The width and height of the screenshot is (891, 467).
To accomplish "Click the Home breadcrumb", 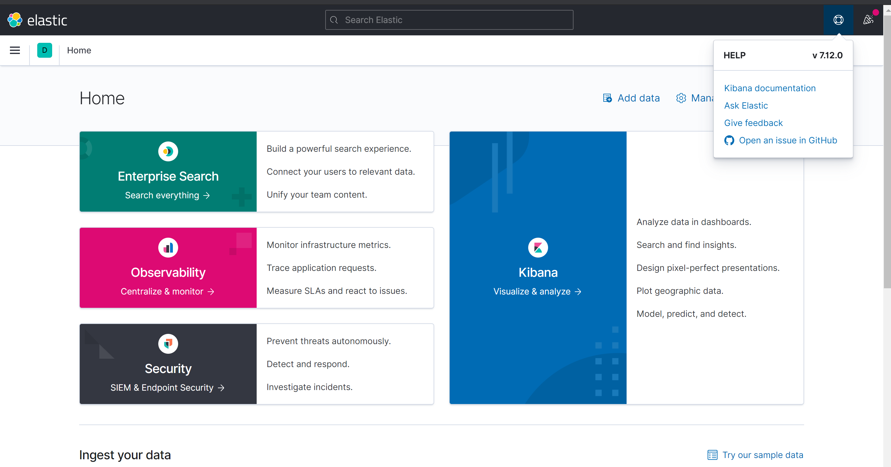I will pos(79,51).
